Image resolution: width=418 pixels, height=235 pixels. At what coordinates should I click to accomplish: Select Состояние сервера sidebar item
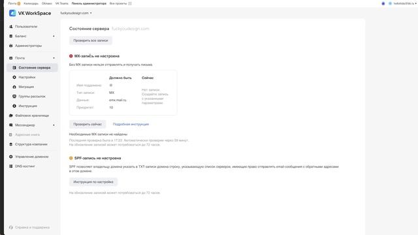(32, 68)
